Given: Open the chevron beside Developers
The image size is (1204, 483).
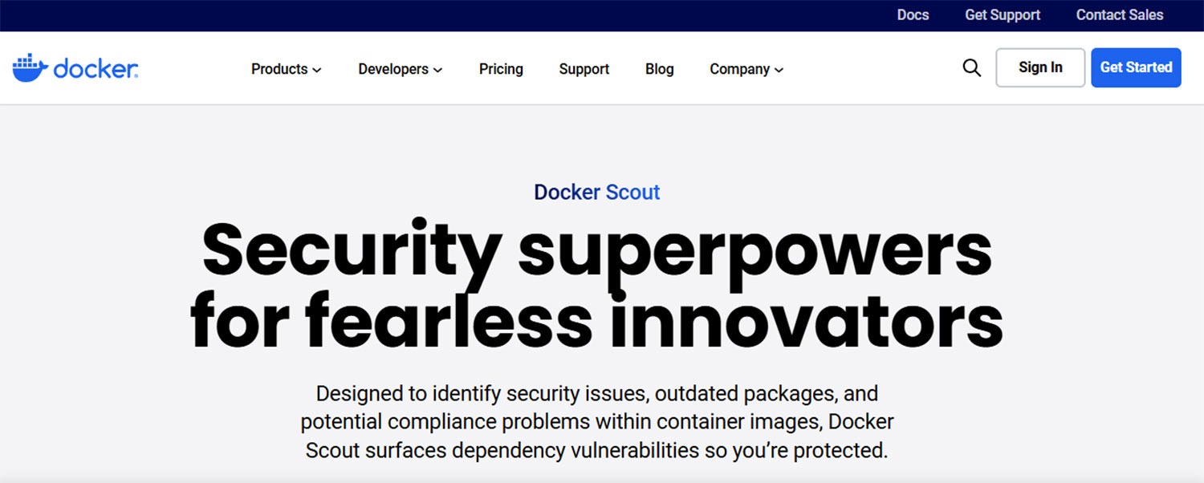Looking at the screenshot, I should click(x=437, y=70).
